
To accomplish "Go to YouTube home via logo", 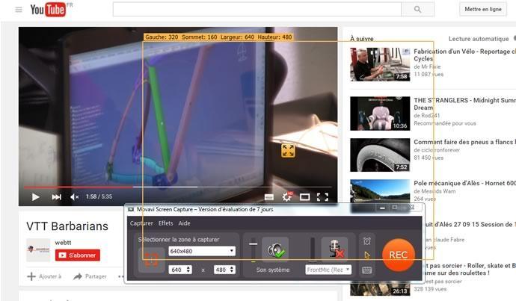I will [x=48, y=10].
